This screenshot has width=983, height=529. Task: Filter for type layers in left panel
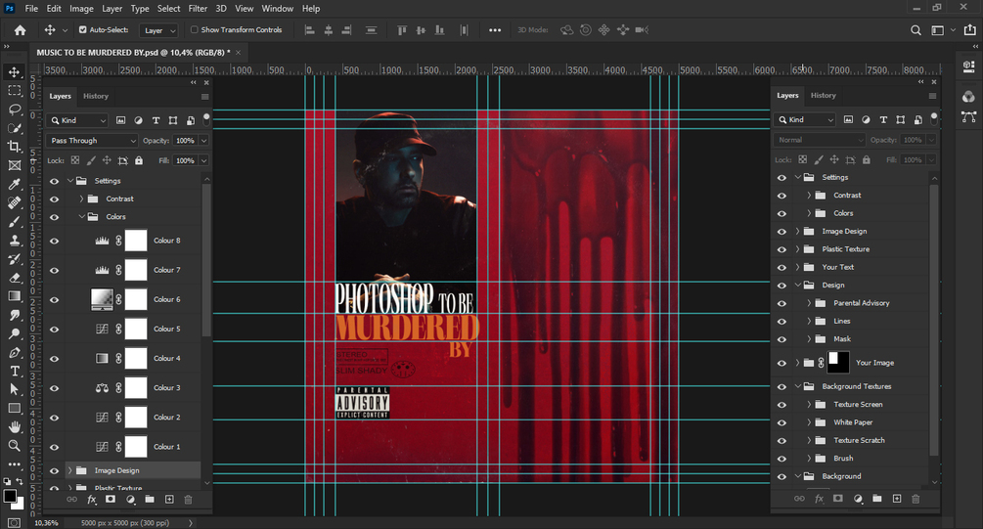point(156,120)
